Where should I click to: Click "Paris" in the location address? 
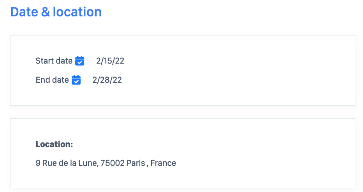[135, 163]
